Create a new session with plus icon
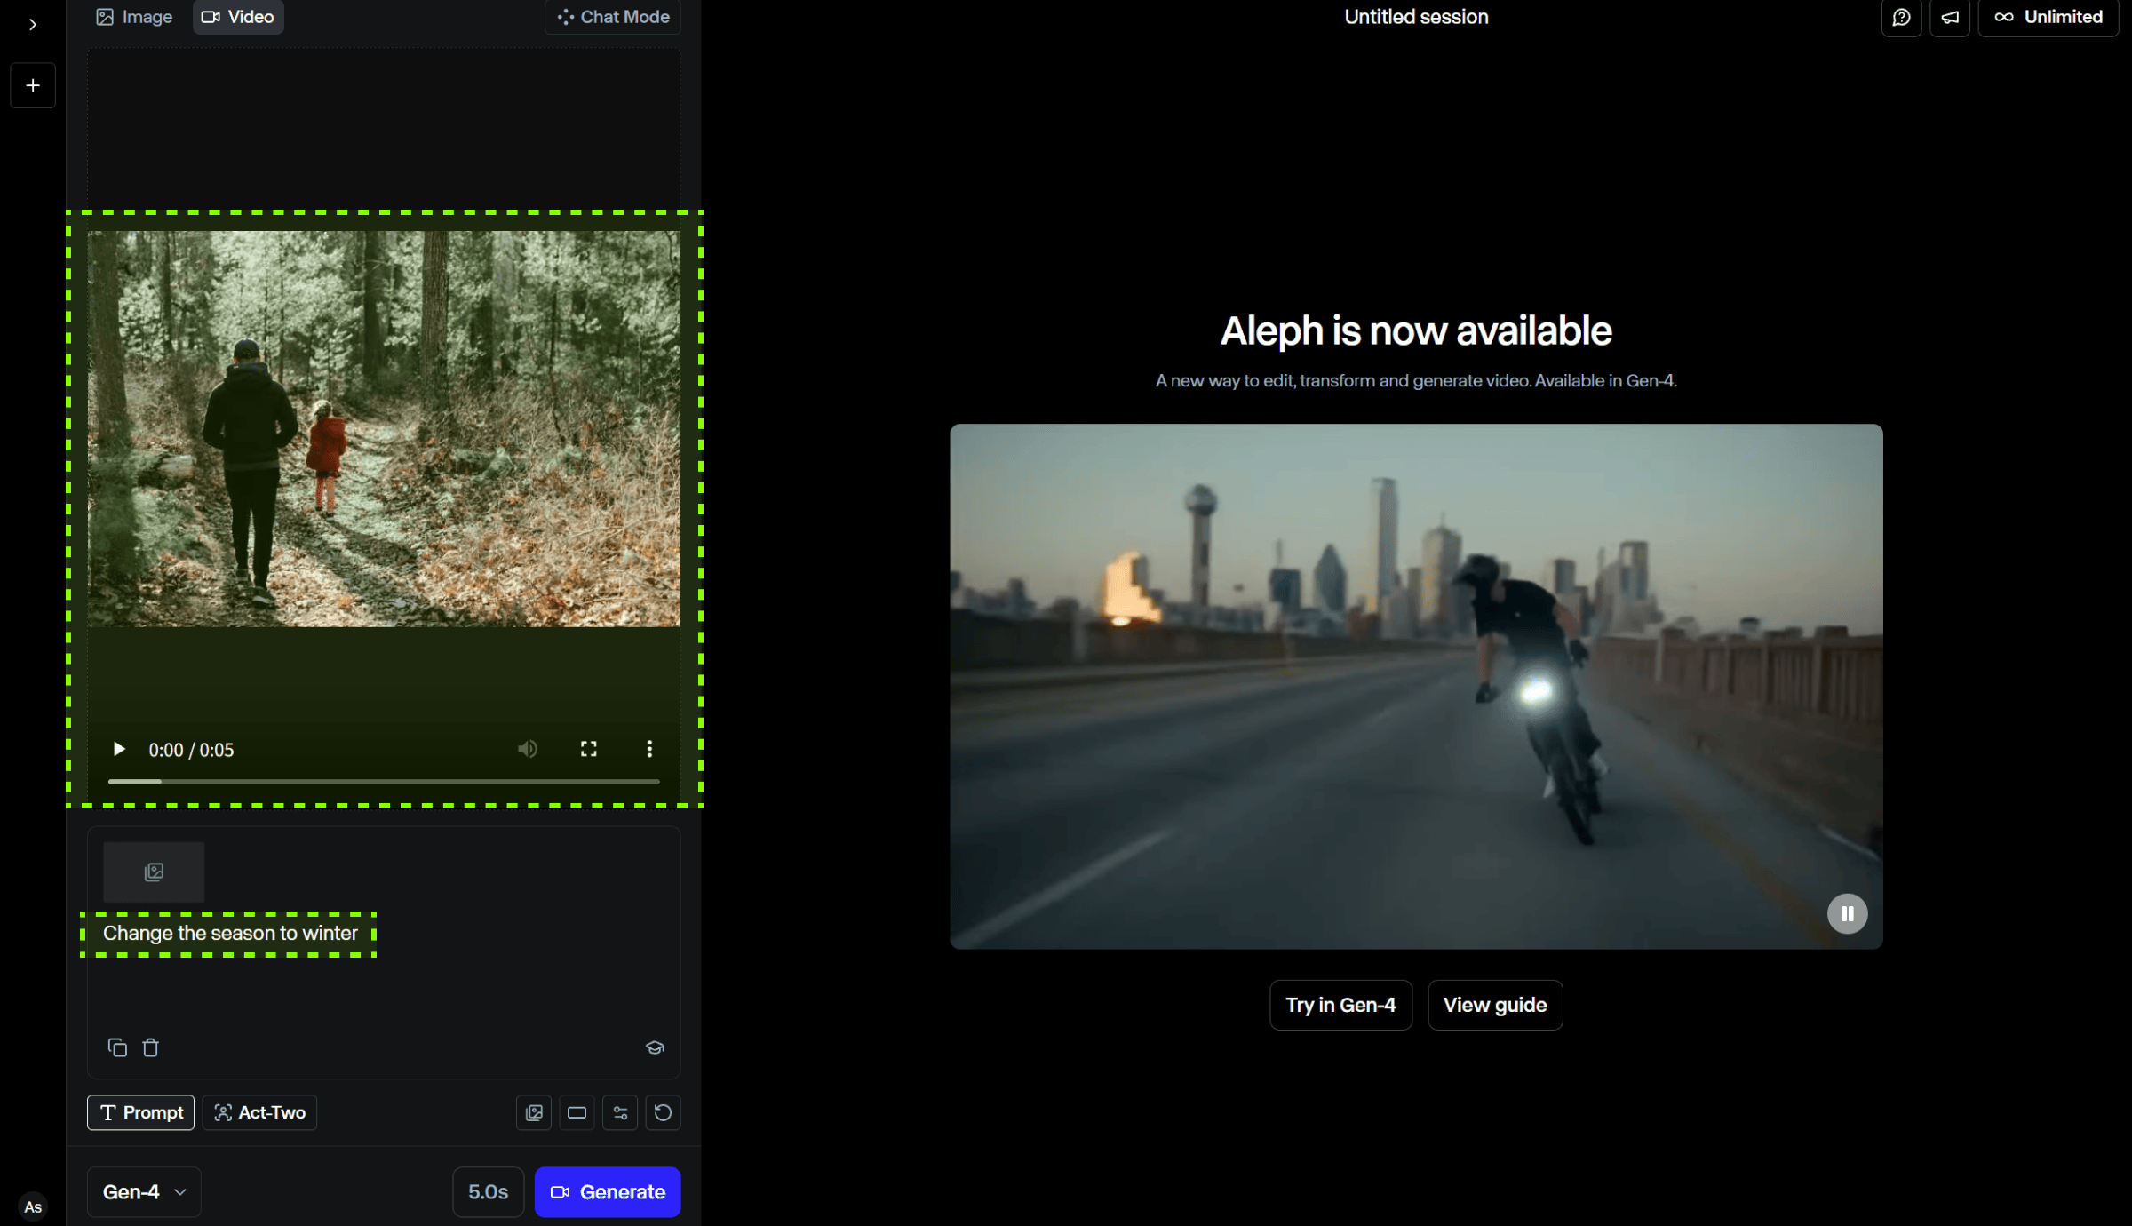The height and width of the screenshot is (1226, 2132). coord(33,85)
